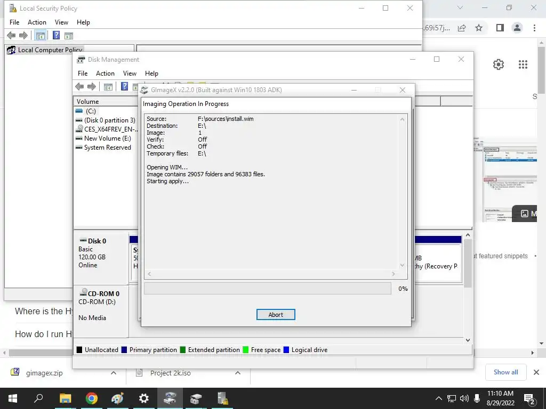Select Local Computer Policy tree node
546x409 pixels.
click(x=45, y=50)
